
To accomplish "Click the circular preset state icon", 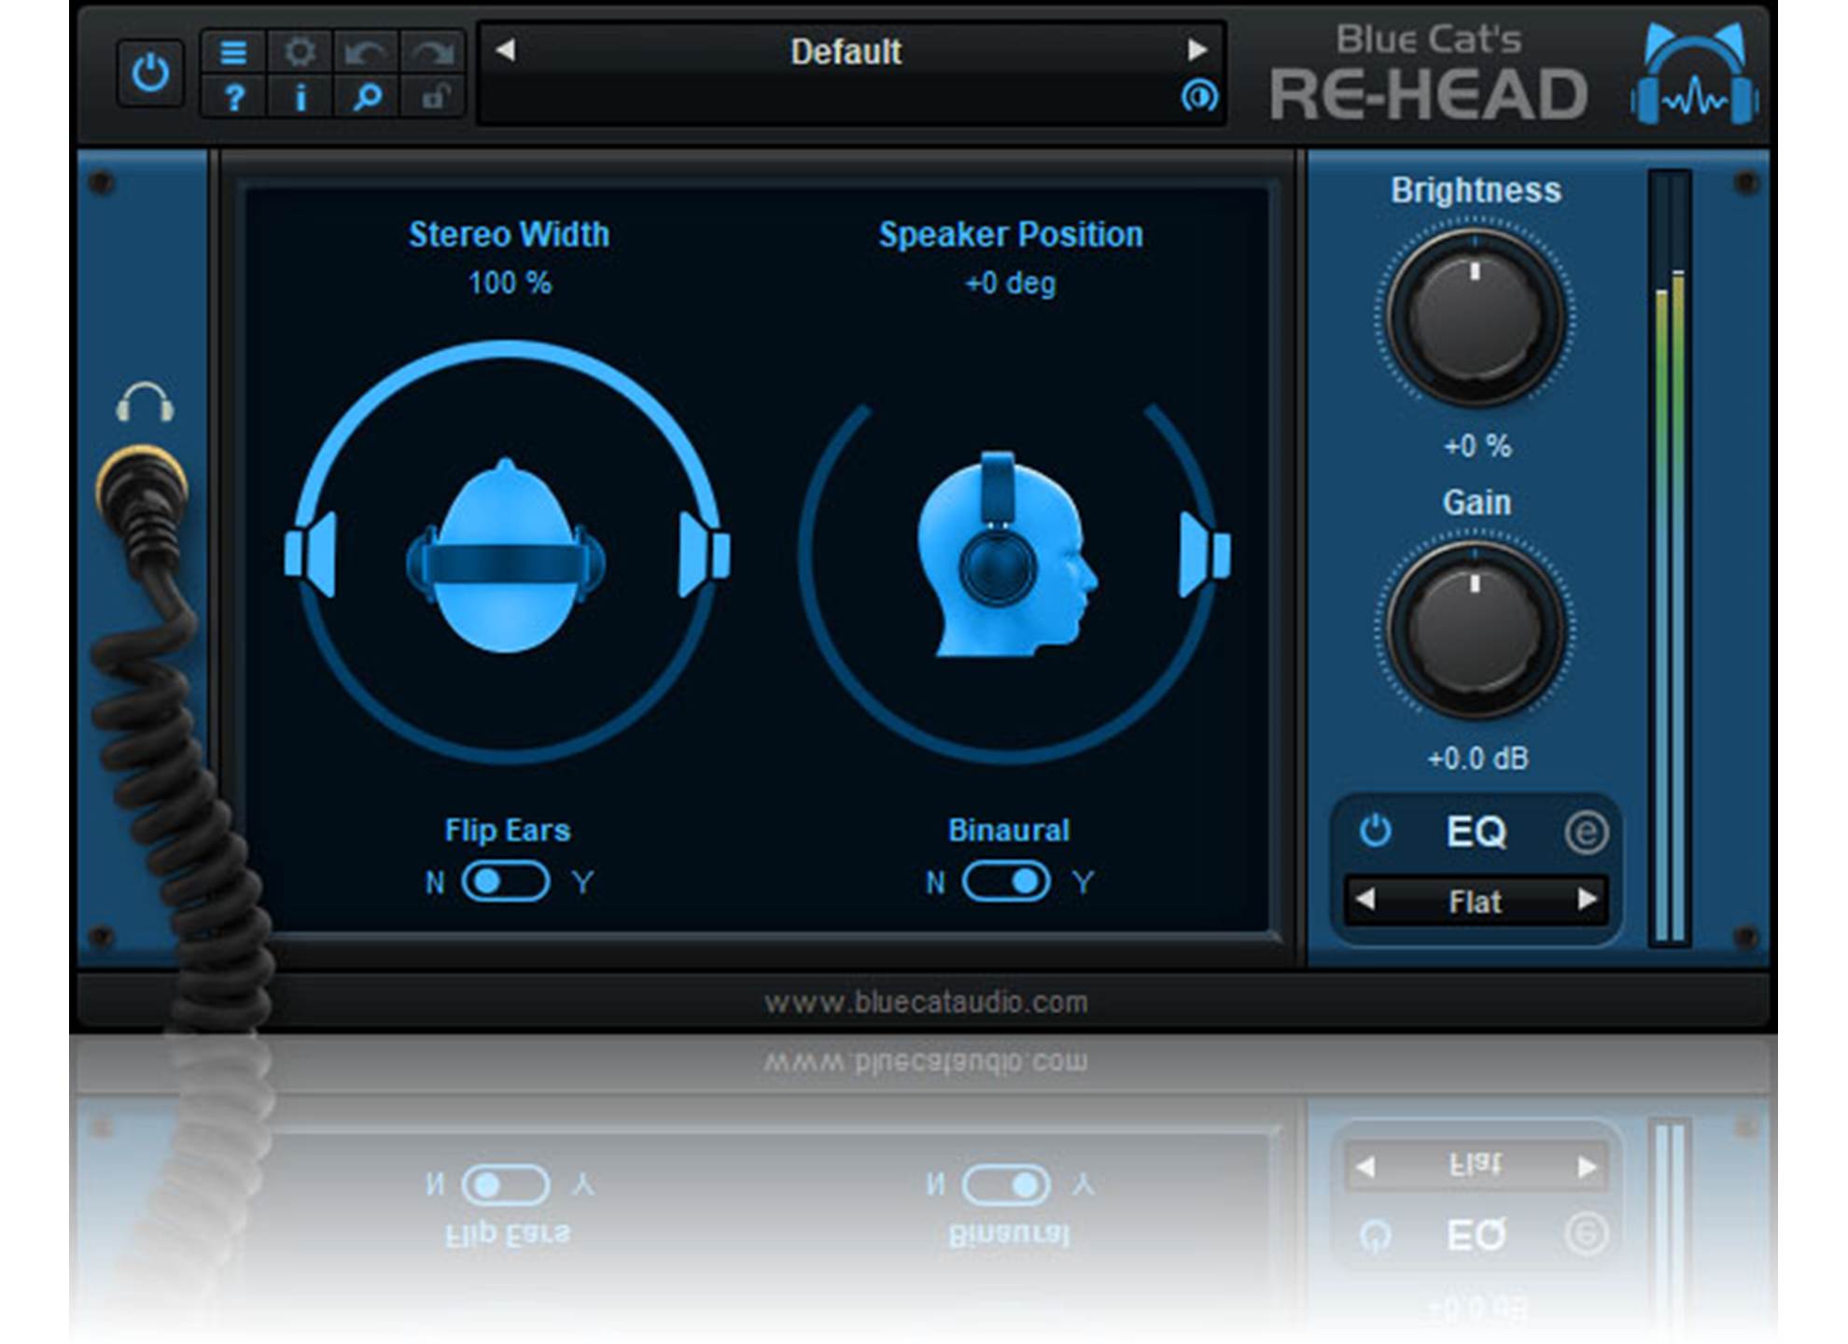I will [1199, 95].
